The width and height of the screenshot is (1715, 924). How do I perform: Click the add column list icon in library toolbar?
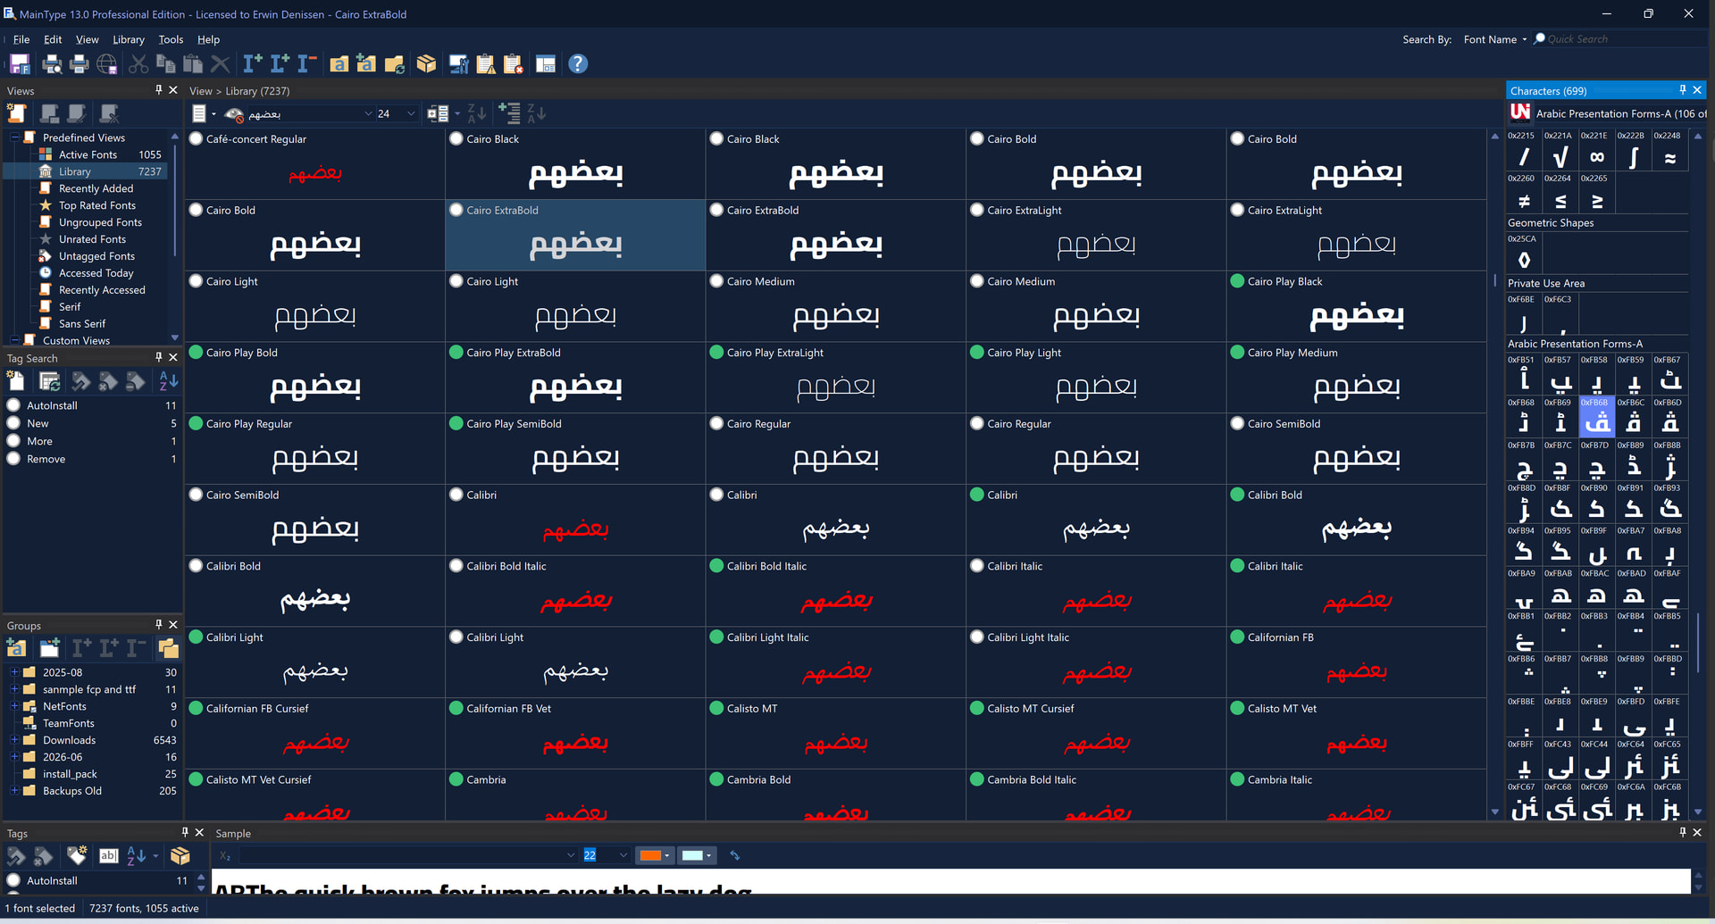pos(509,113)
